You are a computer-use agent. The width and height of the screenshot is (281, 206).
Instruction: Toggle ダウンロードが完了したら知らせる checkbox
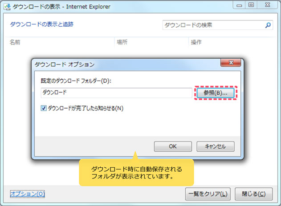44,108
